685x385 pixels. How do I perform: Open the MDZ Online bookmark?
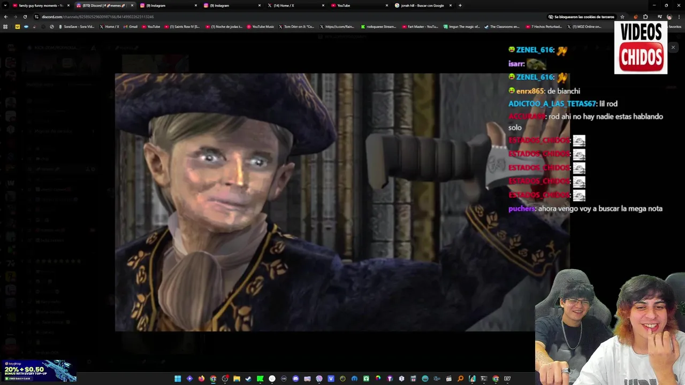(584, 26)
